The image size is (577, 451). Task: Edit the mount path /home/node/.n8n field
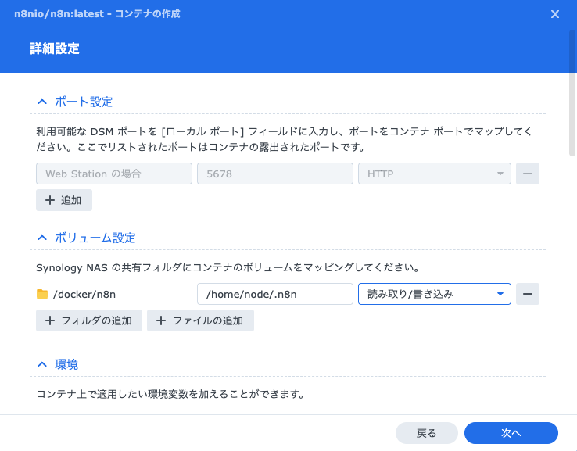(x=274, y=294)
